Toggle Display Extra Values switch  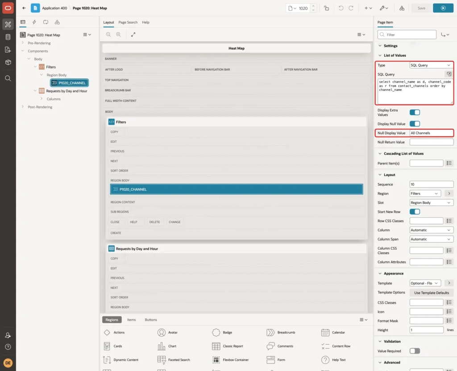pyautogui.click(x=415, y=112)
